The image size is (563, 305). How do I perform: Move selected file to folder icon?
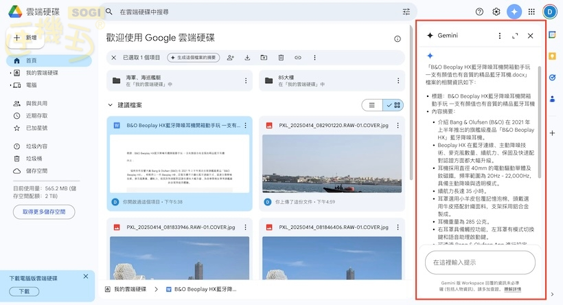pos(264,58)
